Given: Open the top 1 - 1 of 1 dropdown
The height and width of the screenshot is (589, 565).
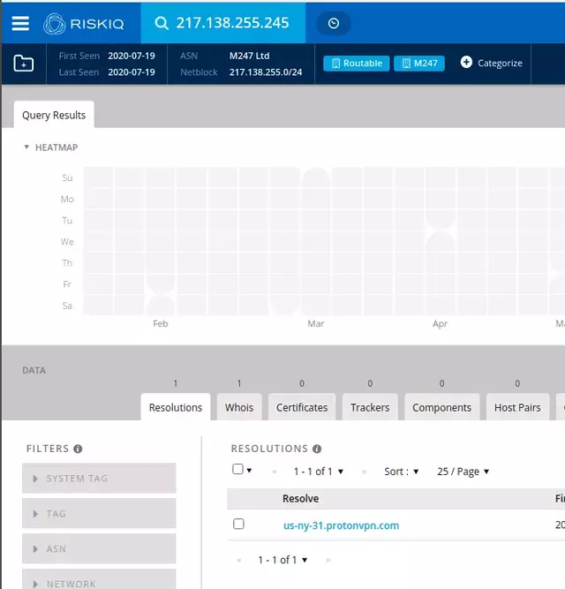Looking at the screenshot, I should click(x=319, y=472).
